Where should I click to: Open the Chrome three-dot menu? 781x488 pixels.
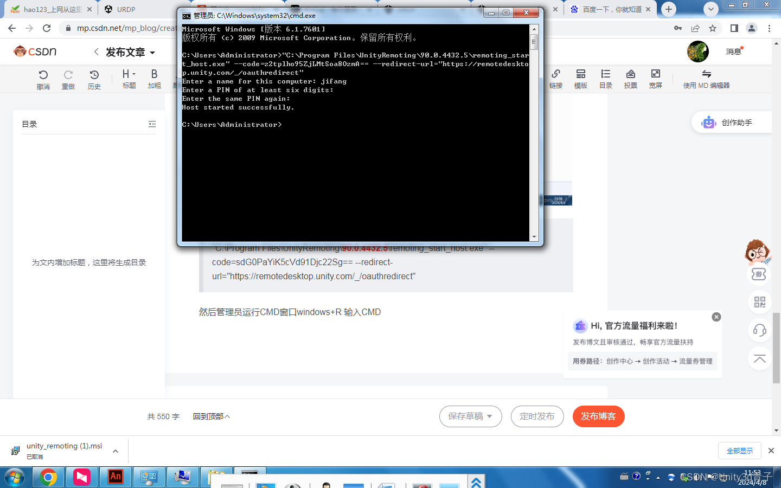coord(769,28)
